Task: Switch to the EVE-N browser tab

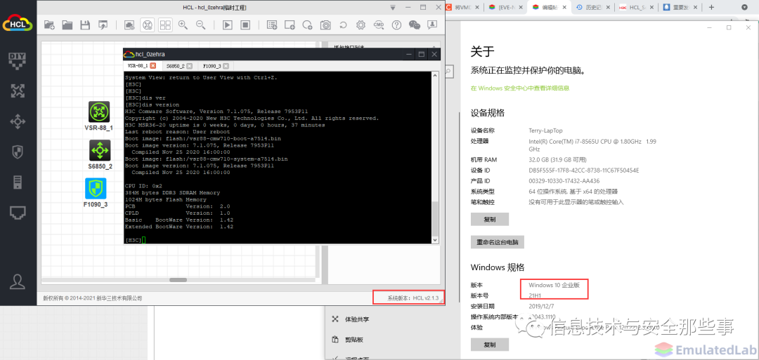Action: tap(505, 7)
